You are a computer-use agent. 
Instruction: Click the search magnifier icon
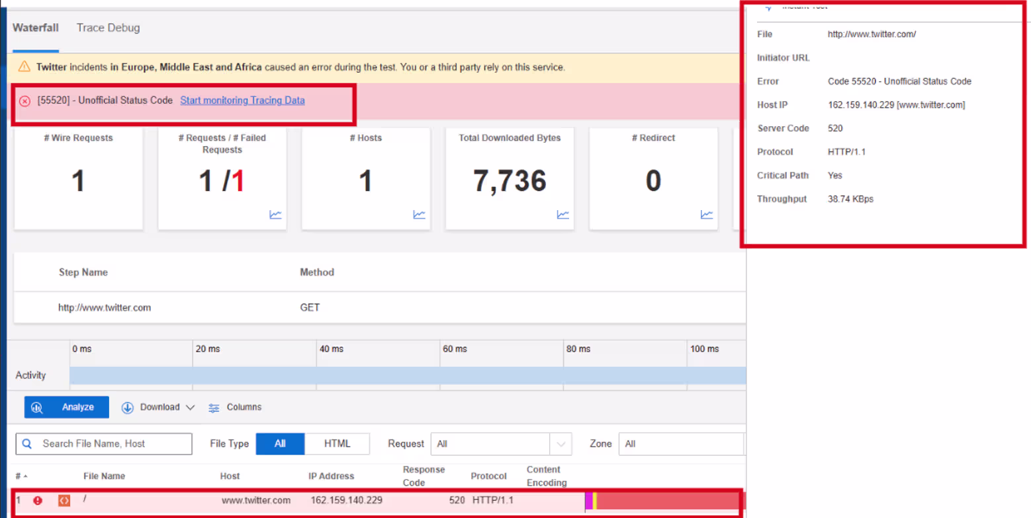tap(27, 444)
